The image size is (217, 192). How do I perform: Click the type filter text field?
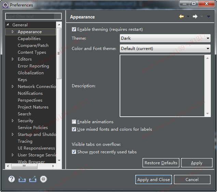33,16
